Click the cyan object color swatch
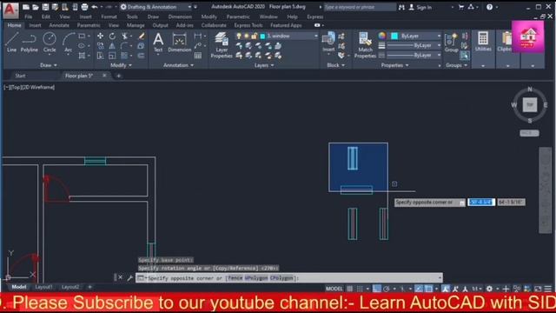Screen dimensions: 556x313 pos(394,36)
